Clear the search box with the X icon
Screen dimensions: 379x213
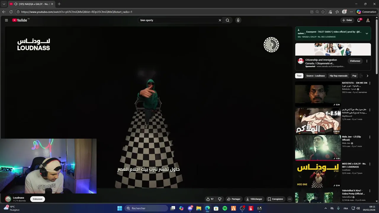pyautogui.click(x=220, y=20)
